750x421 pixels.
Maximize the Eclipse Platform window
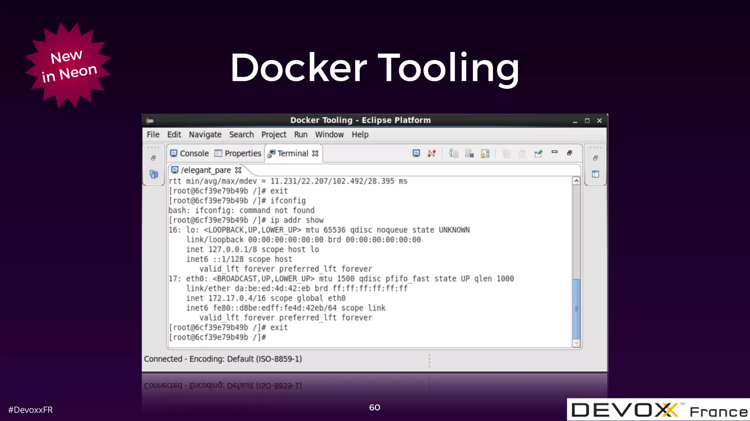[587, 121]
